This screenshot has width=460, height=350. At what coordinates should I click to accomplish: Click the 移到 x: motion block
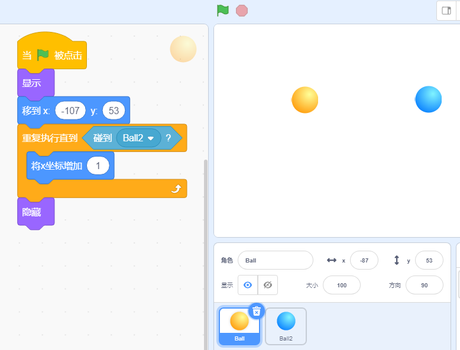pos(36,111)
